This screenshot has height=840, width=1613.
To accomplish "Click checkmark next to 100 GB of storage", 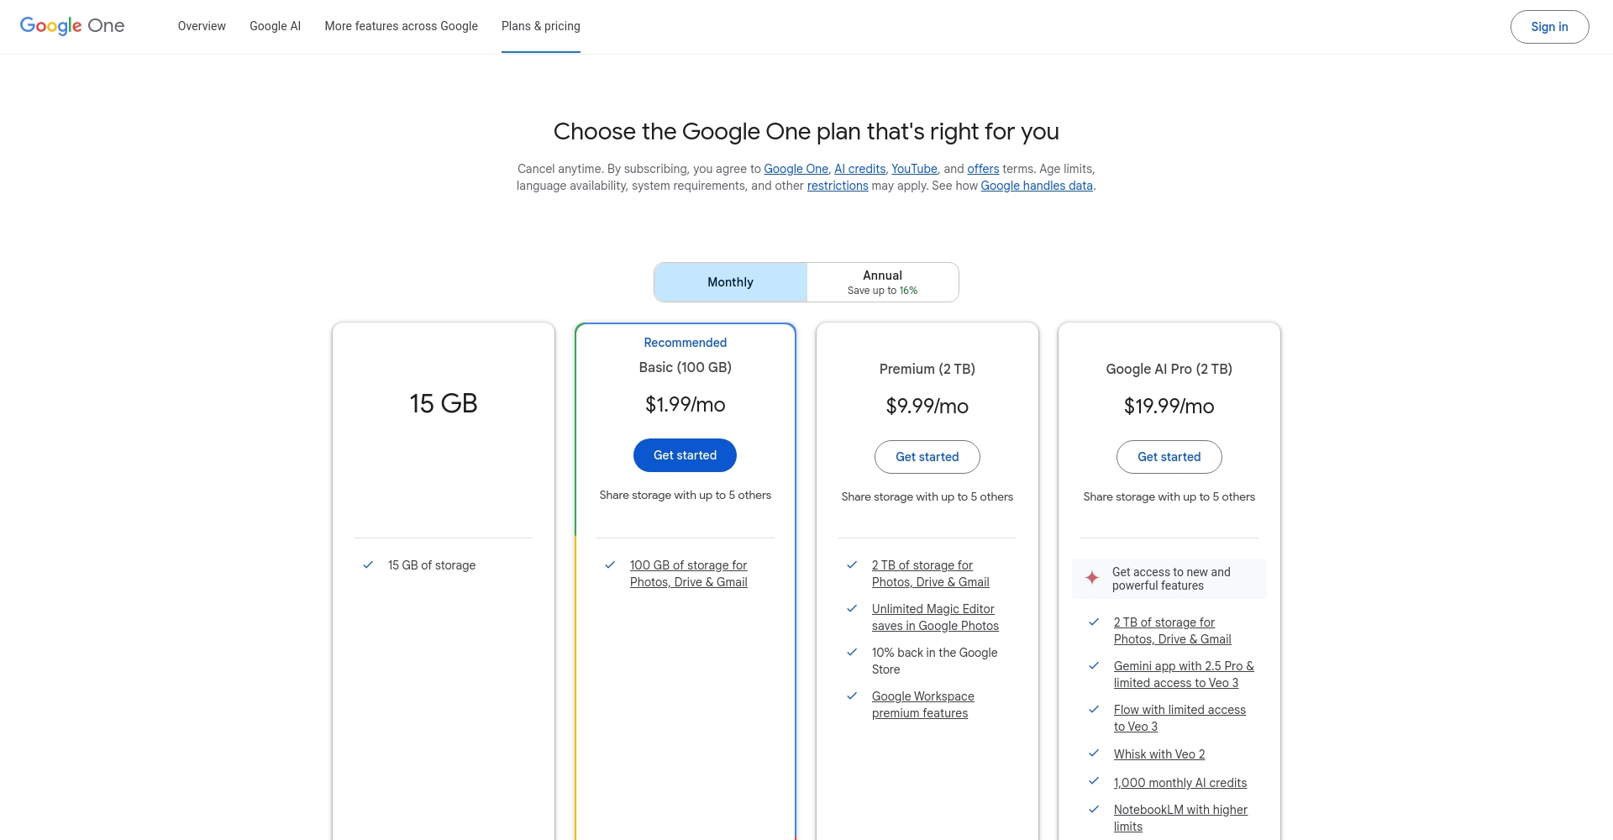I will [610, 565].
